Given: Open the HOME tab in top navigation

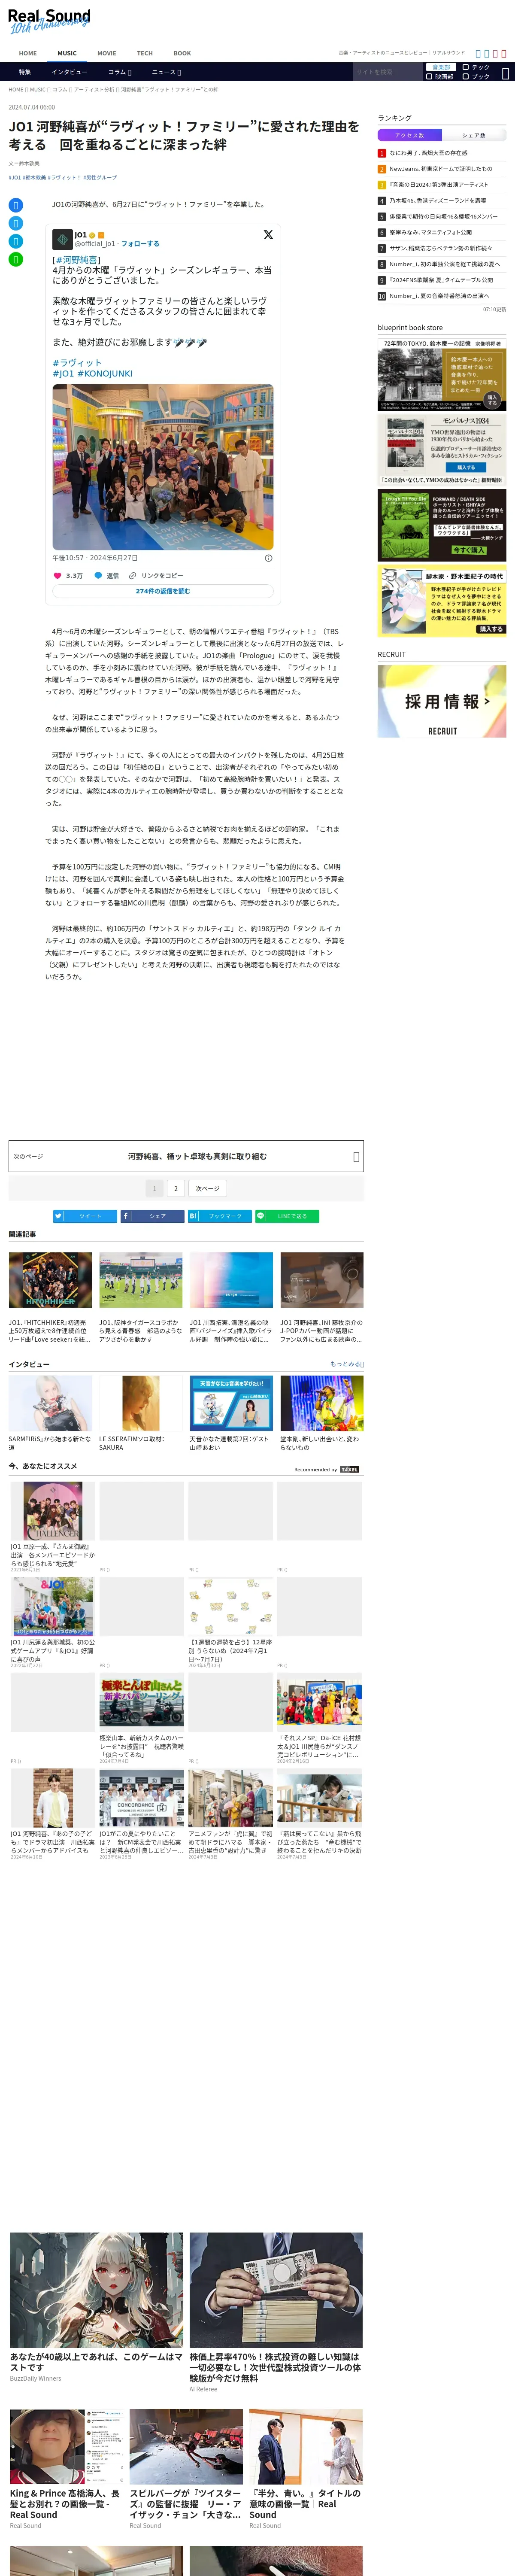Looking at the screenshot, I should pyautogui.click(x=28, y=53).
